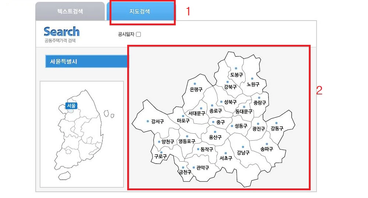Open 강동구 district on the map
This screenshot has width=368, height=198.
tap(277, 128)
